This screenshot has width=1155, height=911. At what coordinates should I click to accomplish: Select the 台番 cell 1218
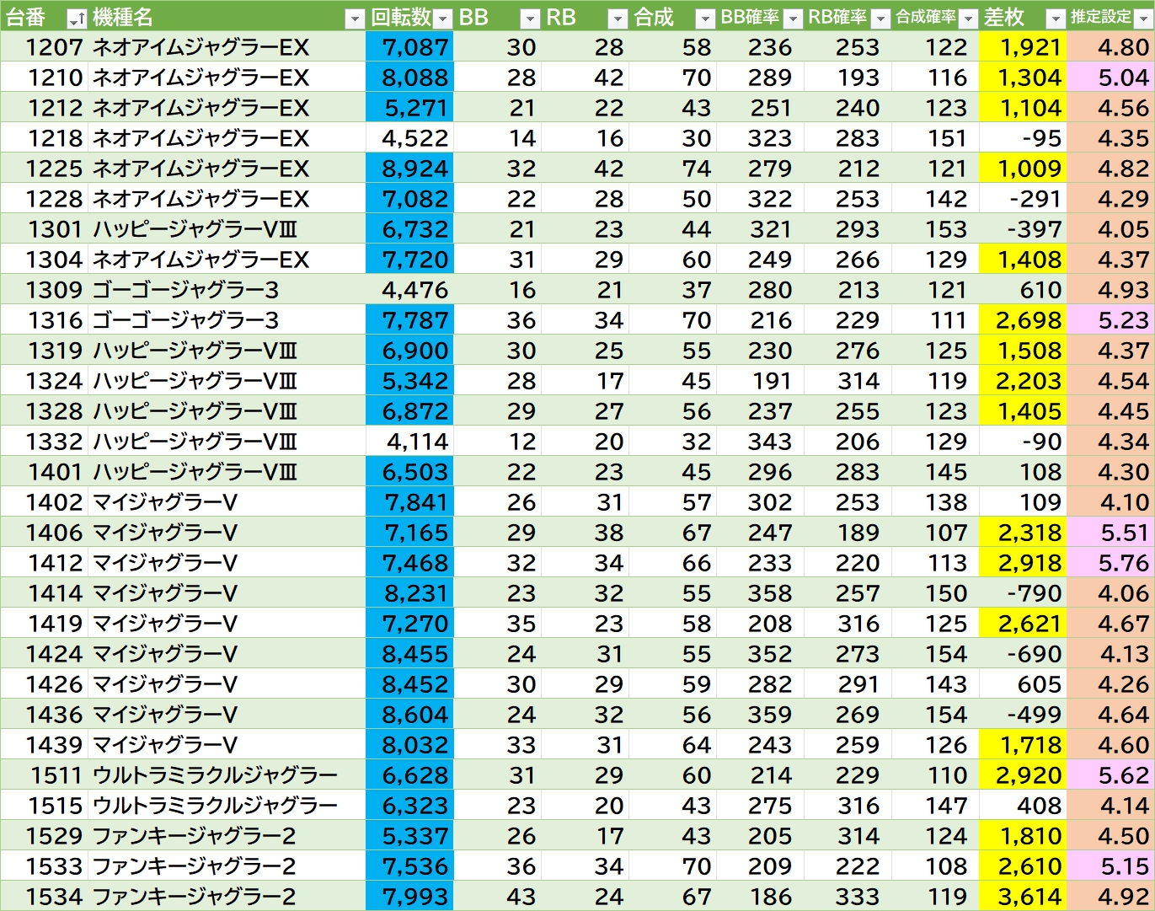coord(44,138)
